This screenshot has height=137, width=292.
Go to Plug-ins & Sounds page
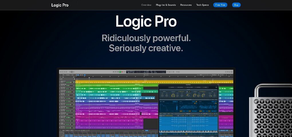coord(166,5)
